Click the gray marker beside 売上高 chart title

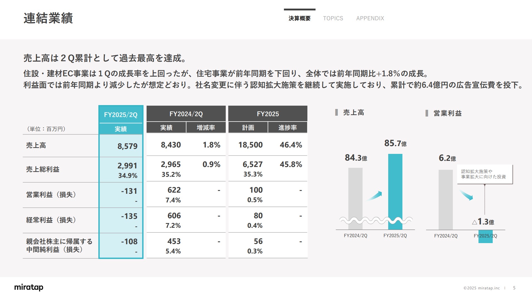tap(336, 113)
